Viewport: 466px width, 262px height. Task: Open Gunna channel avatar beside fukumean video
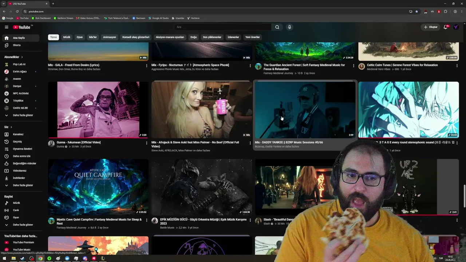coord(51,144)
